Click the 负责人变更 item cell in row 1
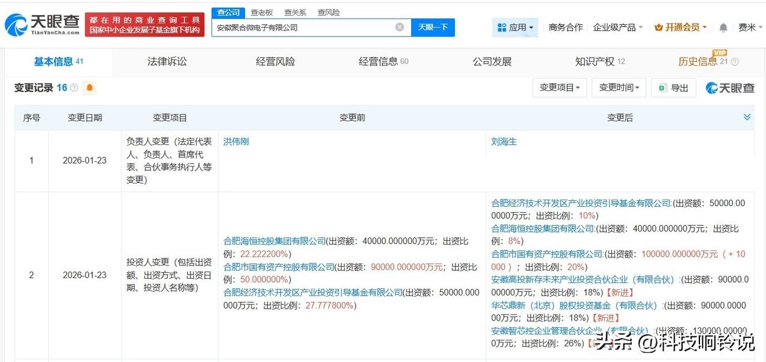 pos(170,161)
